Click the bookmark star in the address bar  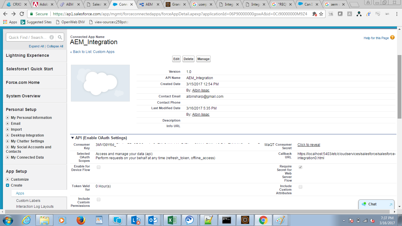point(321,14)
